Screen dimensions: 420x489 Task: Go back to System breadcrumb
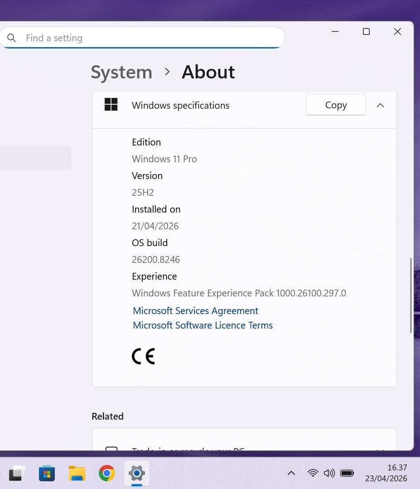[121, 73]
